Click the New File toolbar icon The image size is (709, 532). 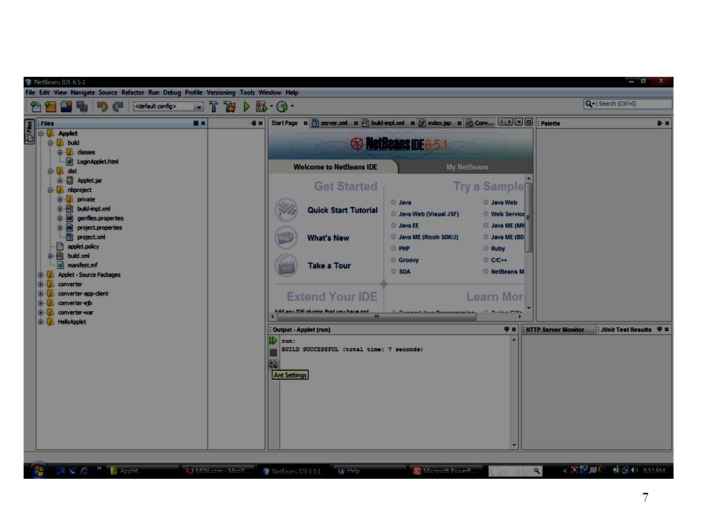[35, 106]
